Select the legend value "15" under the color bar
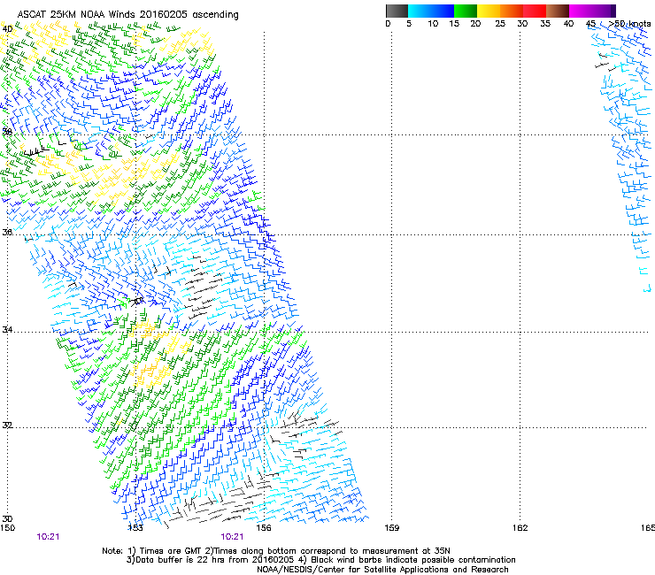 coord(454,24)
